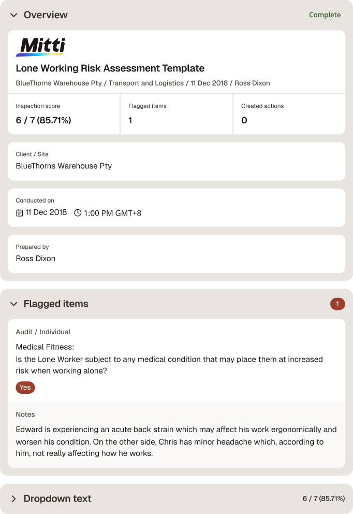Open the Flagged items summary card

[x=176, y=114]
